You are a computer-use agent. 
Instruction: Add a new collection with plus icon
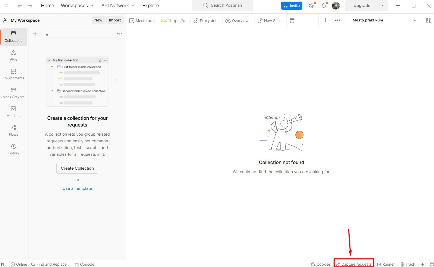35,34
